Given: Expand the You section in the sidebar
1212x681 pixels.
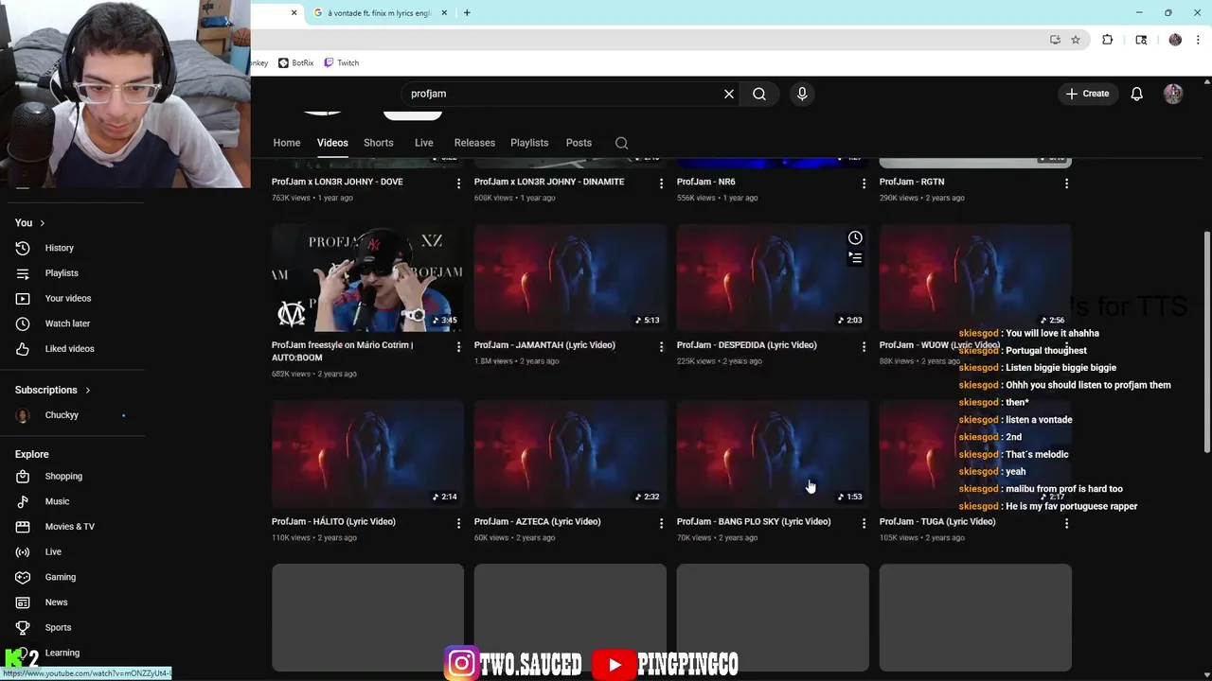Looking at the screenshot, I should tap(30, 222).
